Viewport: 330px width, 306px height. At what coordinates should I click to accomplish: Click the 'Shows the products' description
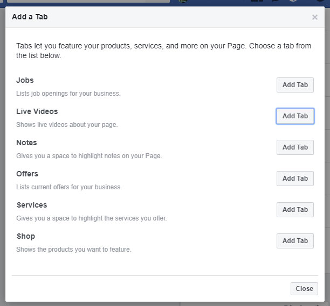(x=74, y=250)
